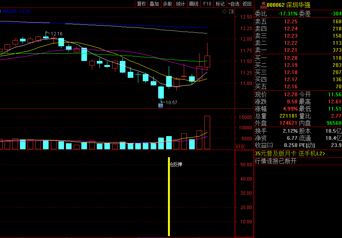Click the X10 volume scale label
342x238 pixels.
240,147
